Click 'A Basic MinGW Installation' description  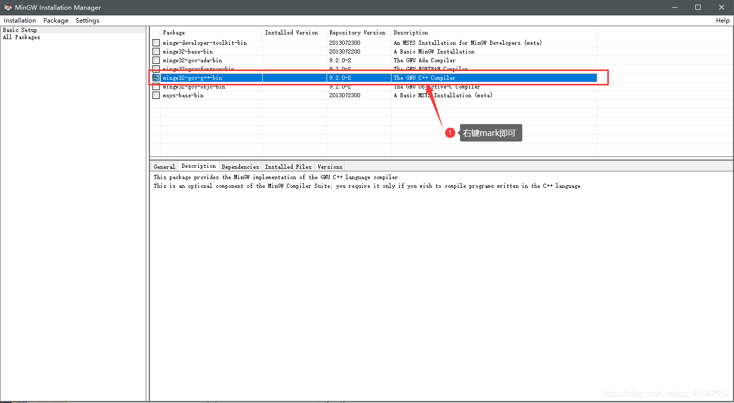pyautogui.click(x=434, y=51)
